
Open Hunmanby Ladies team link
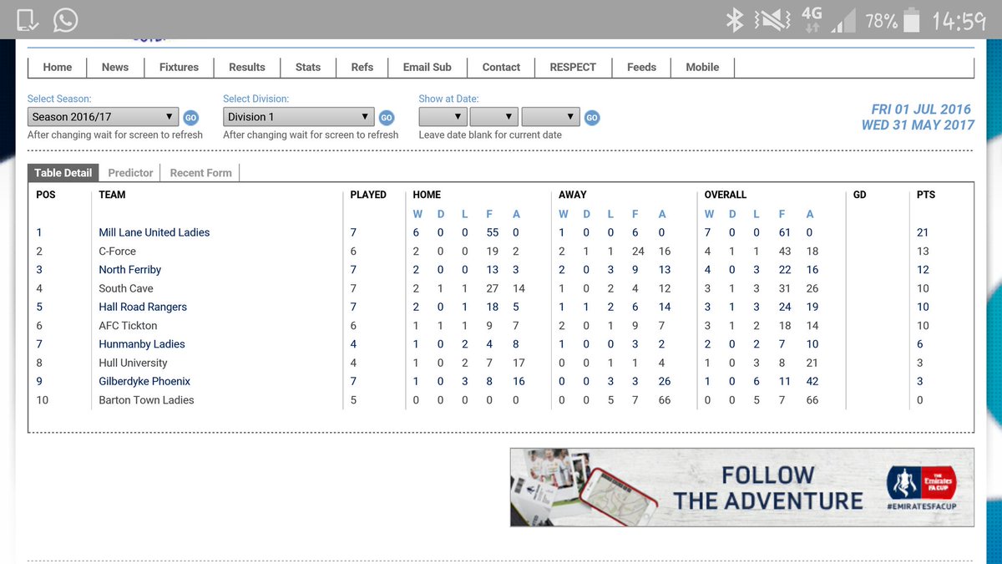tap(142, 344)
